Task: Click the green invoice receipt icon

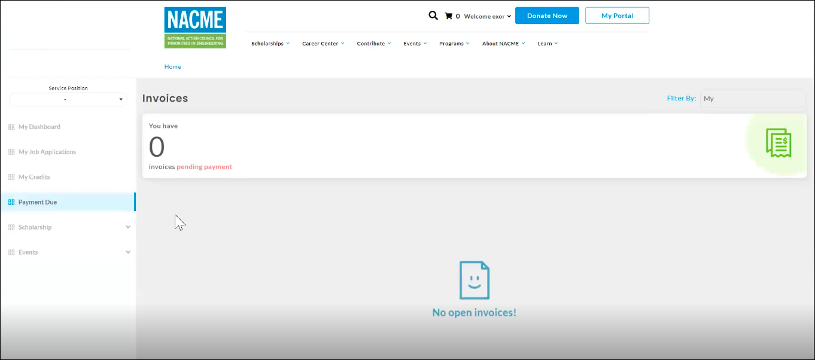Action: [x=778, y=144]
